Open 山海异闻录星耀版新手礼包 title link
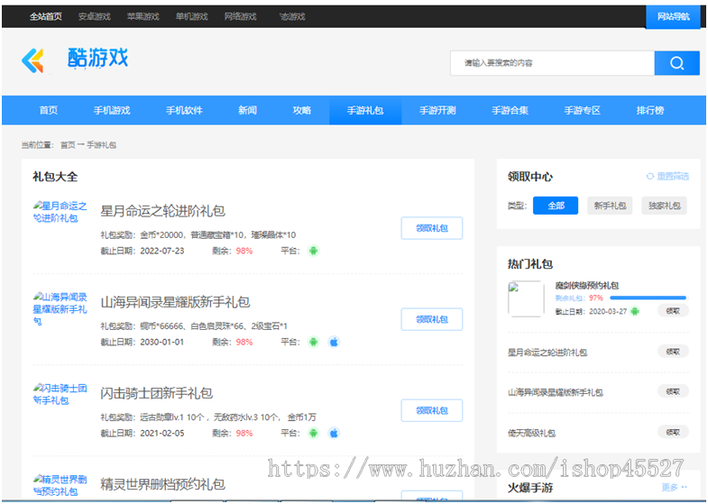This screenshot has width=708, height=504. (175, 302)
